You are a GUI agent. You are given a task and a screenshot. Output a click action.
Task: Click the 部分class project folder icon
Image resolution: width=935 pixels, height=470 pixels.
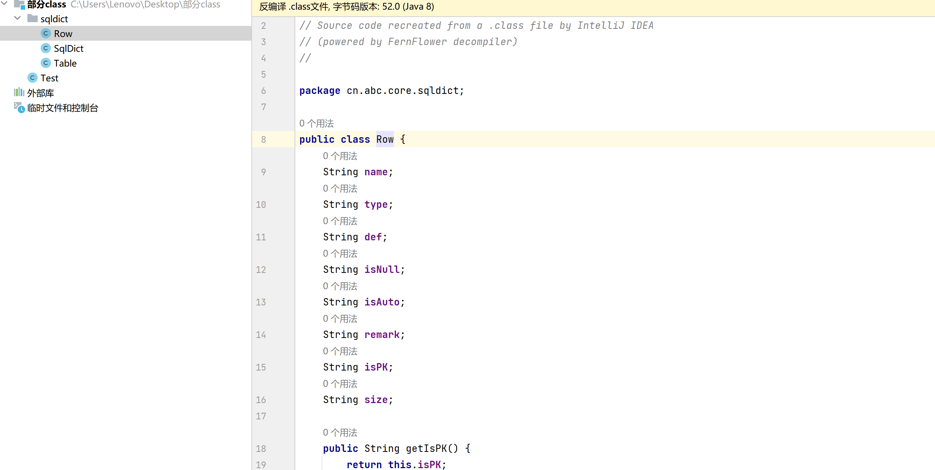click(19, 4)
